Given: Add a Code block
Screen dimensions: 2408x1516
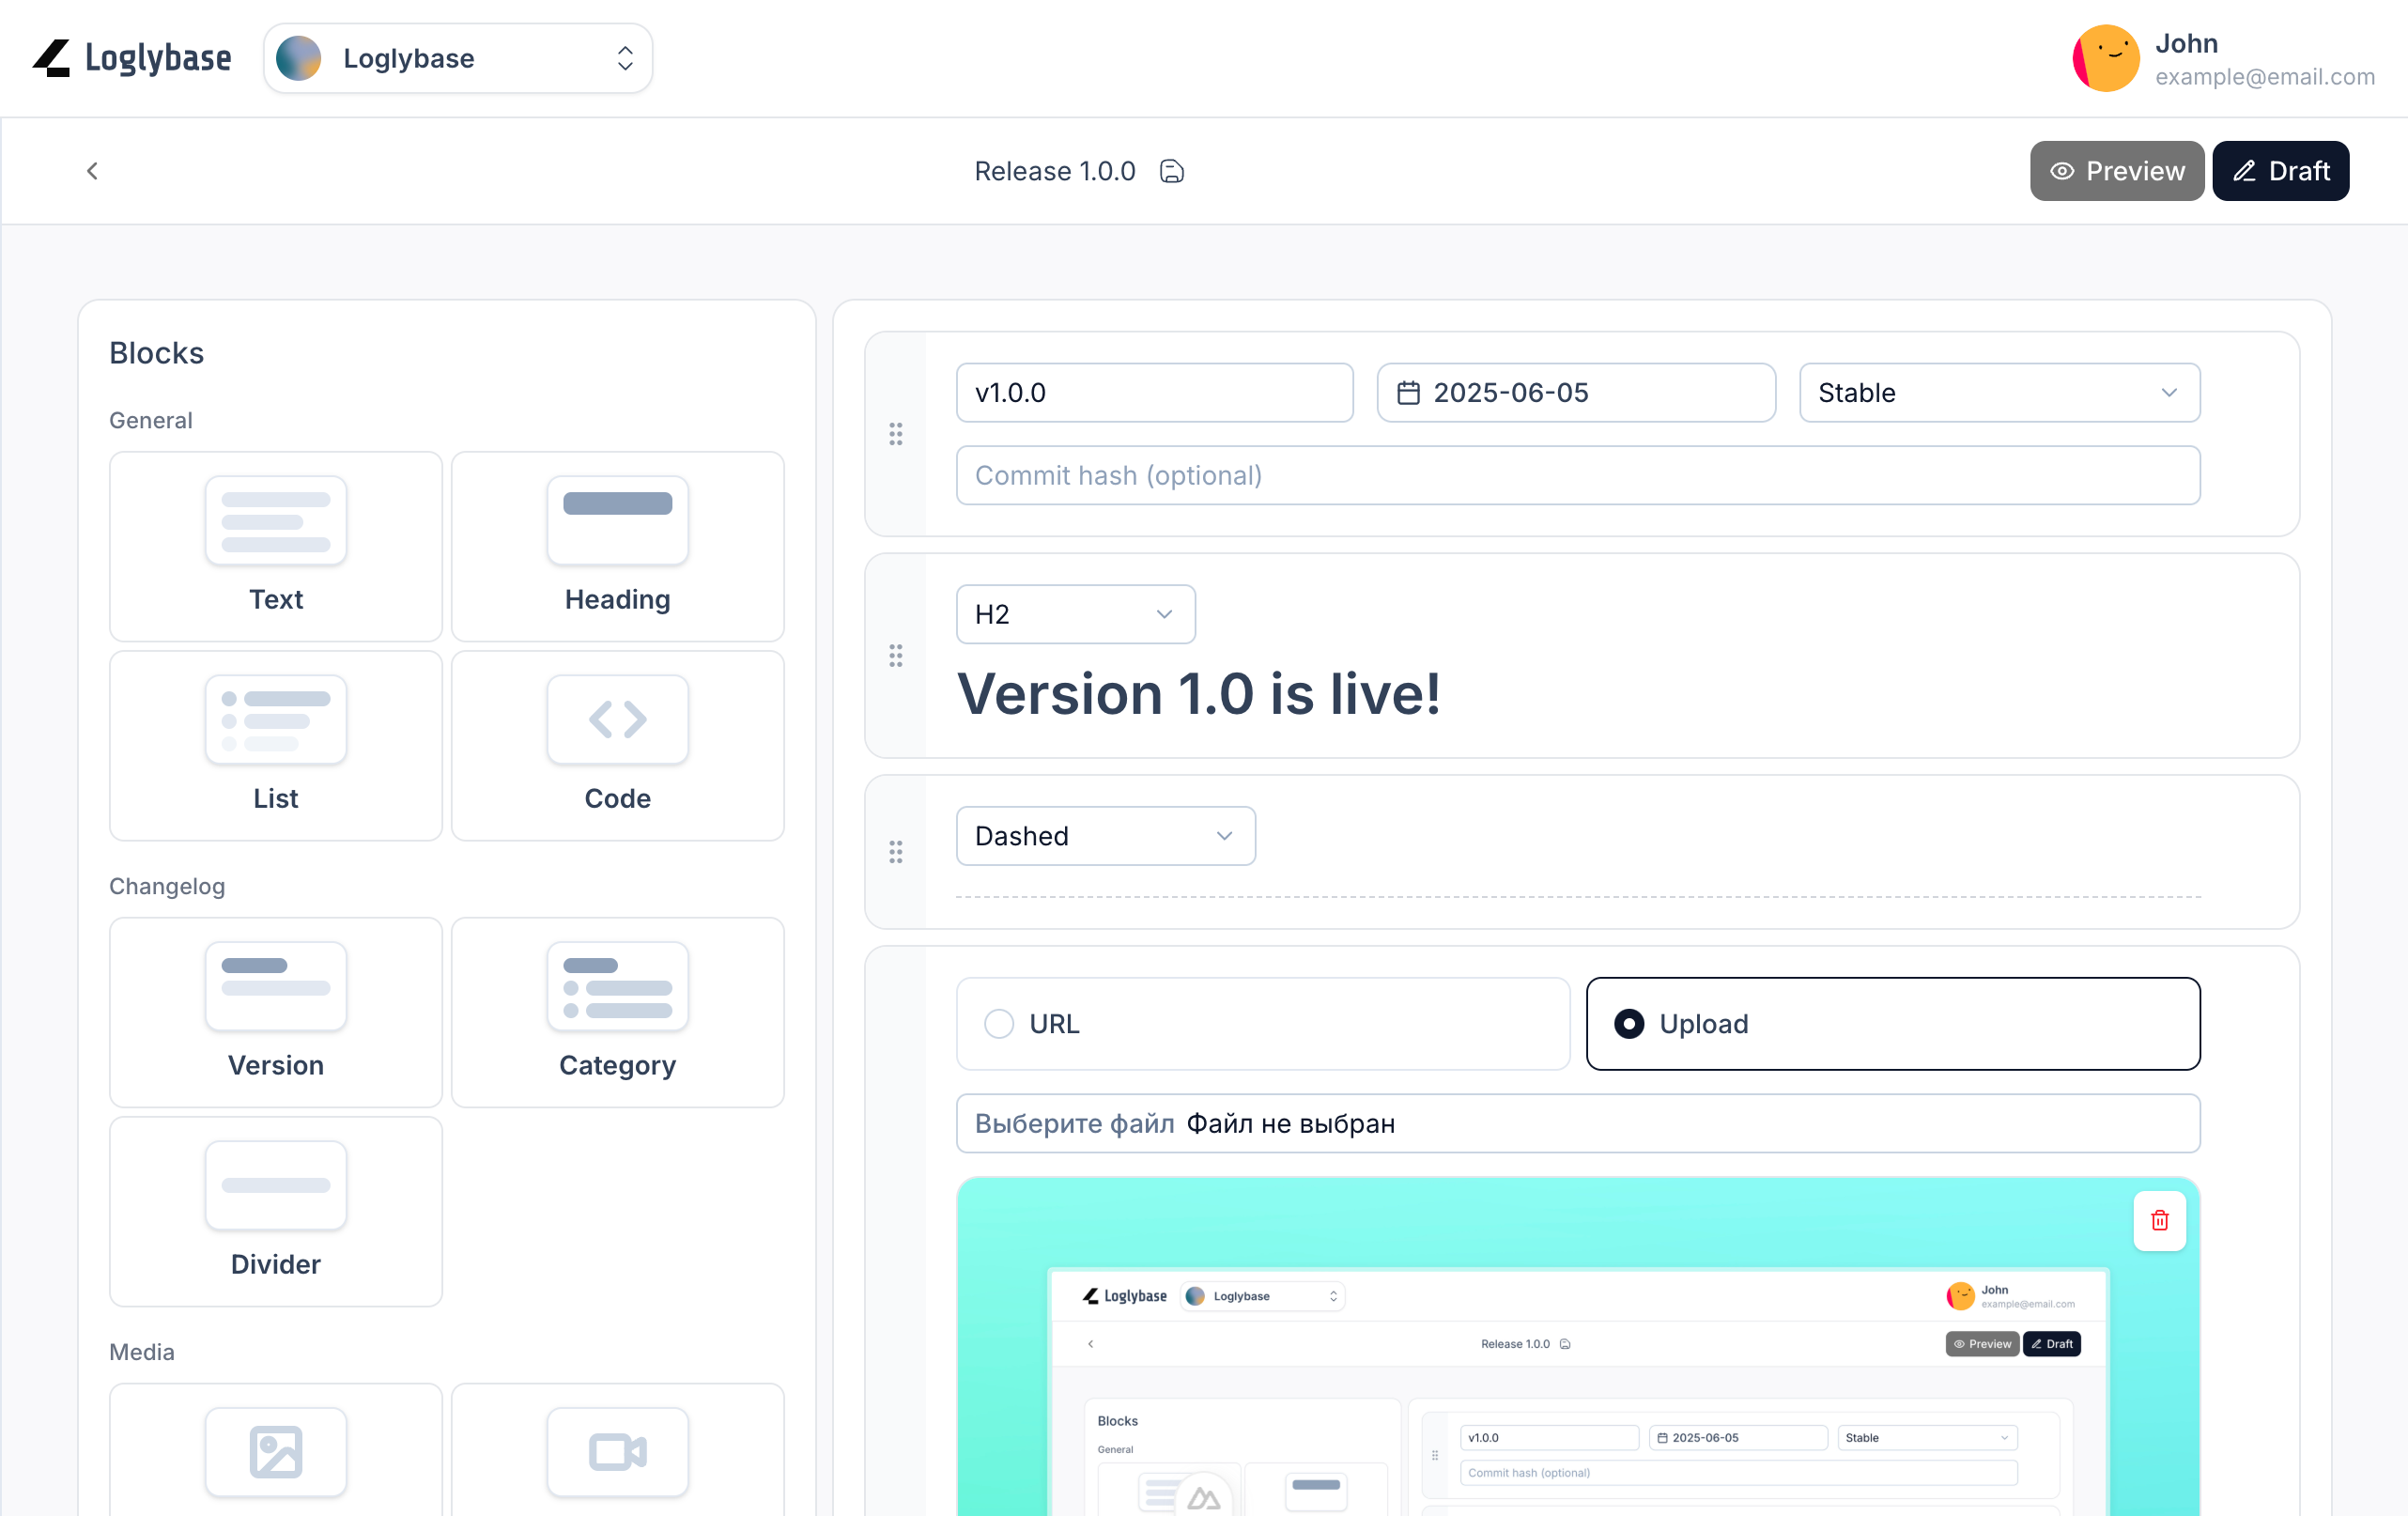Looking at the screenshot, I should click(617, 745).
